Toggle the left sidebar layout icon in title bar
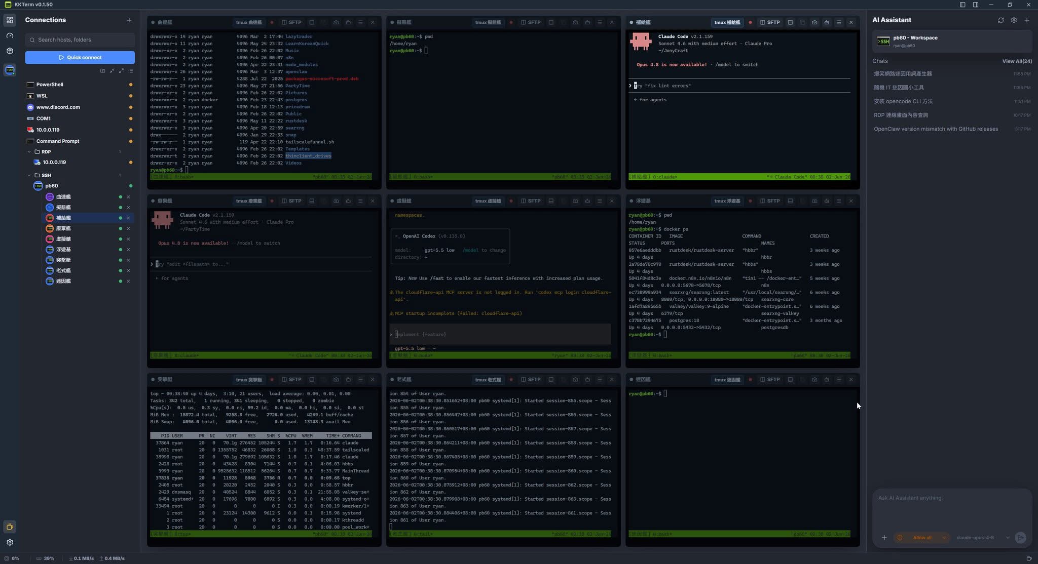This screenshot has height=564, width=1038. click(x=962, y=5)
